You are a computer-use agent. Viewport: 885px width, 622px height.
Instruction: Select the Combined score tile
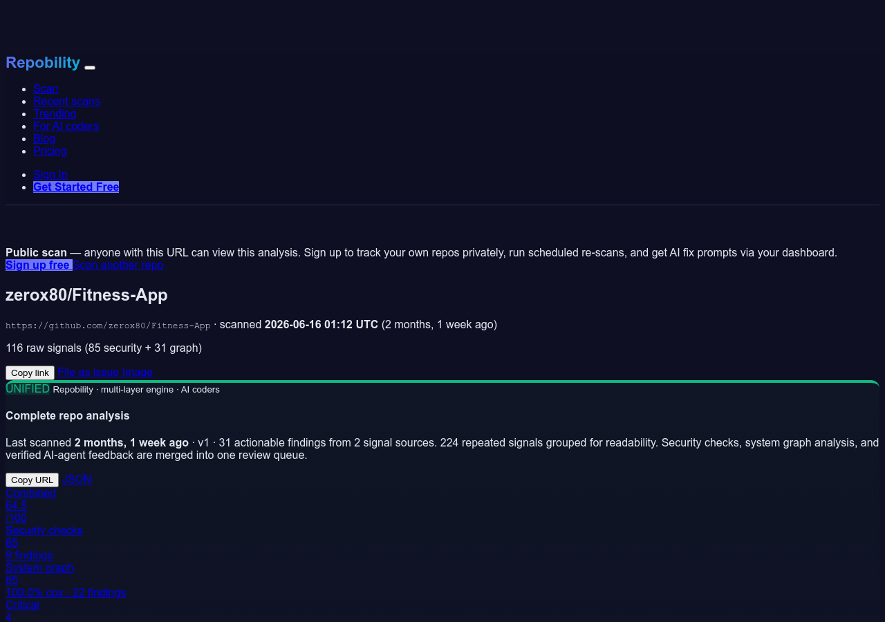tap(30, 505)
